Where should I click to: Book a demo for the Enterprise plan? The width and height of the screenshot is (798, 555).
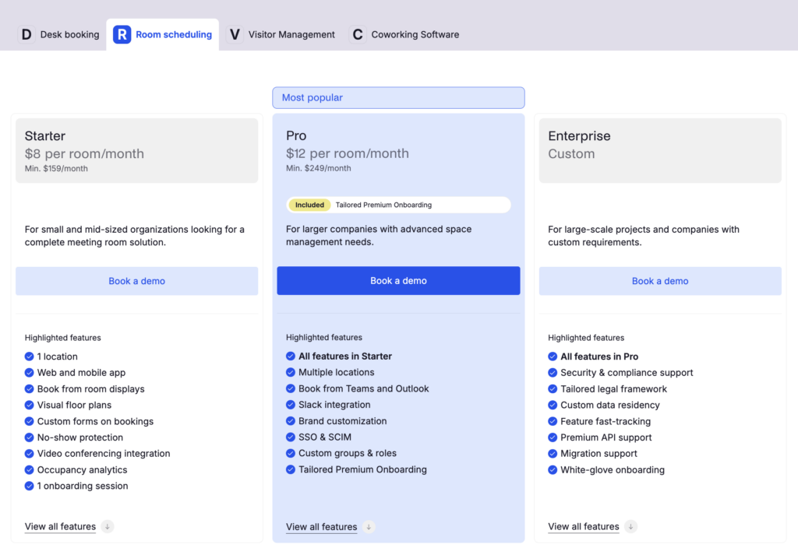(x=660, y=281)
